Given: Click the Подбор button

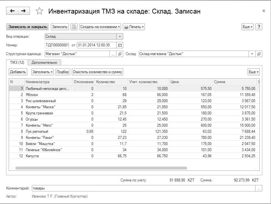Looking at the screenshot, I should [62, 72].
